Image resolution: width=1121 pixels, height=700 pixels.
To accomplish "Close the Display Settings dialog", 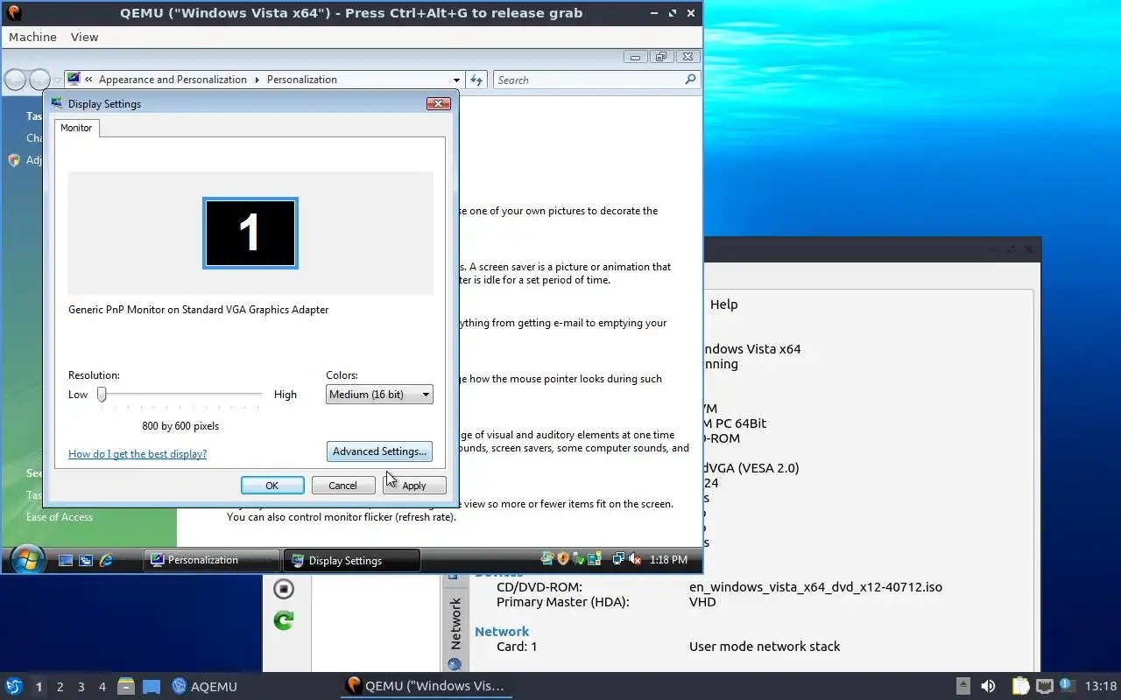I will click(438, 103).
